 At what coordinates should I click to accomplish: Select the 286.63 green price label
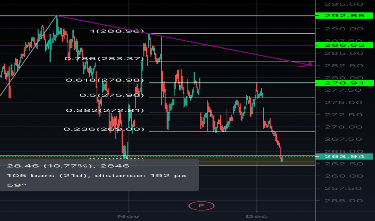click(x=344, y=45)
